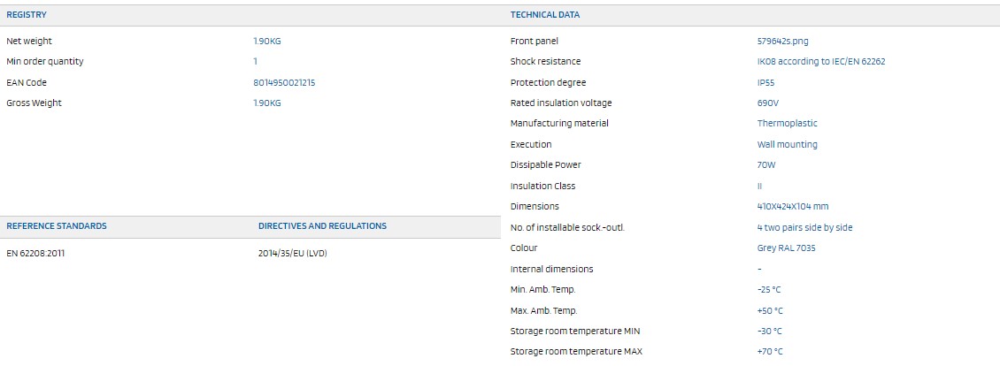Click the IP55 protection degree value
Screen dimensions: 1000x366
point(766,82)
